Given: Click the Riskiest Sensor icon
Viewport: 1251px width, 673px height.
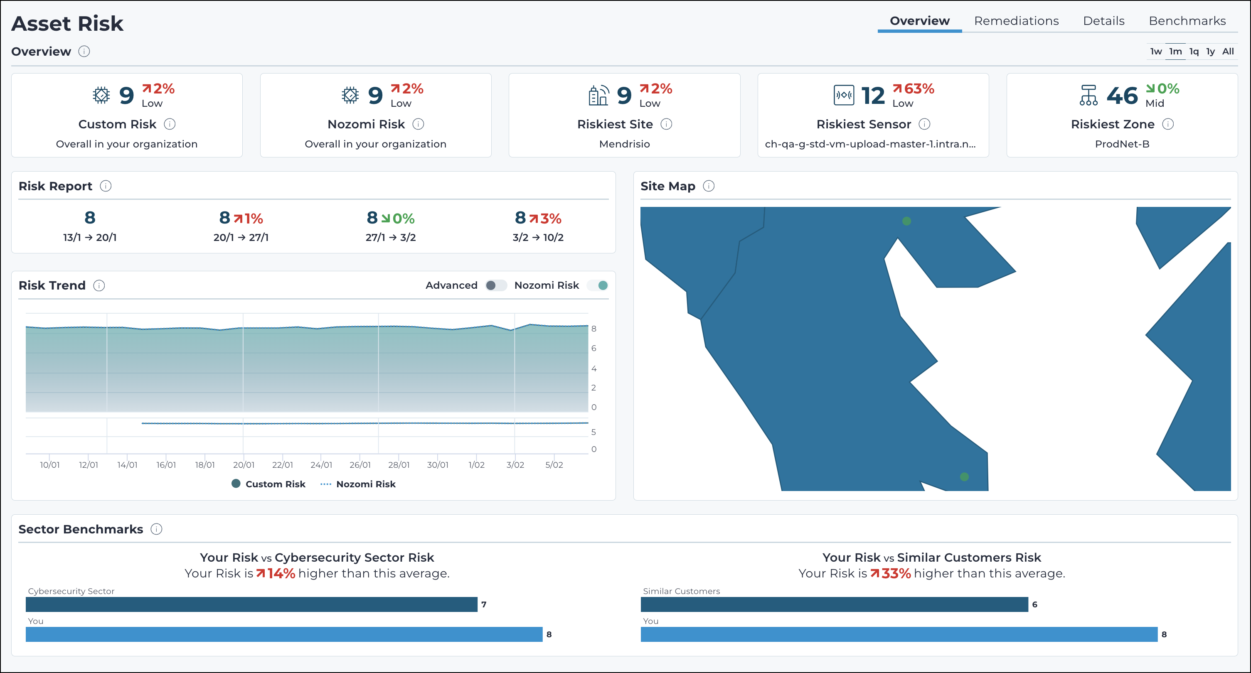Looking at the screenshot, I should point(844,95).
